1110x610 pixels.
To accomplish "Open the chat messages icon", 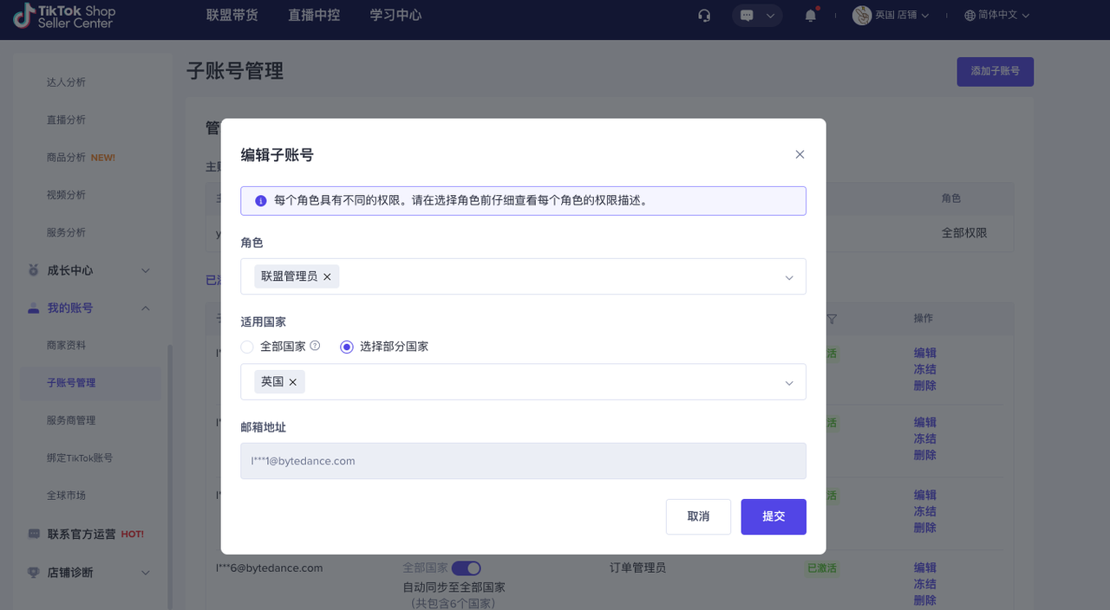I will click(748, 16).
